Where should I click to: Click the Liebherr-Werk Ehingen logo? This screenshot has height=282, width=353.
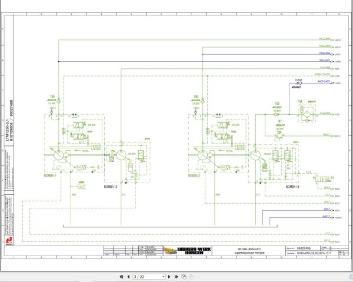click(x=187, y=251)
